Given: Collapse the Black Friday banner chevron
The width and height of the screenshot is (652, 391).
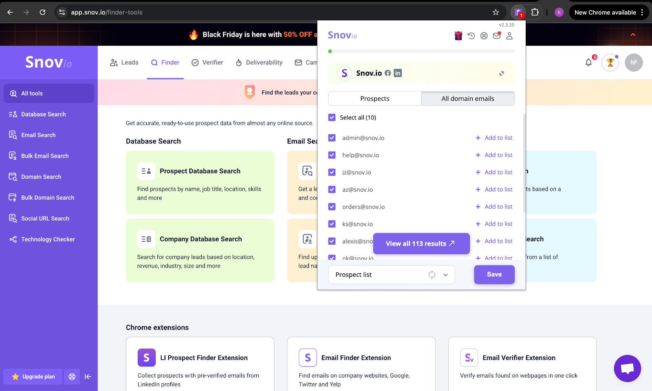Looking at the screenshot, I should coord(633,35).
